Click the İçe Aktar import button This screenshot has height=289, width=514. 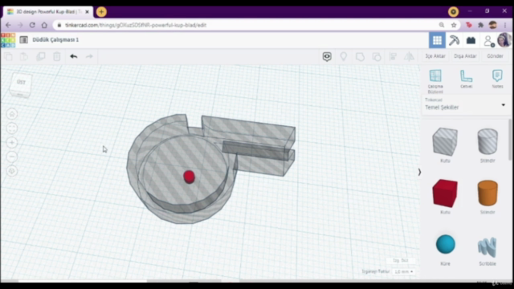pos(435,56)
